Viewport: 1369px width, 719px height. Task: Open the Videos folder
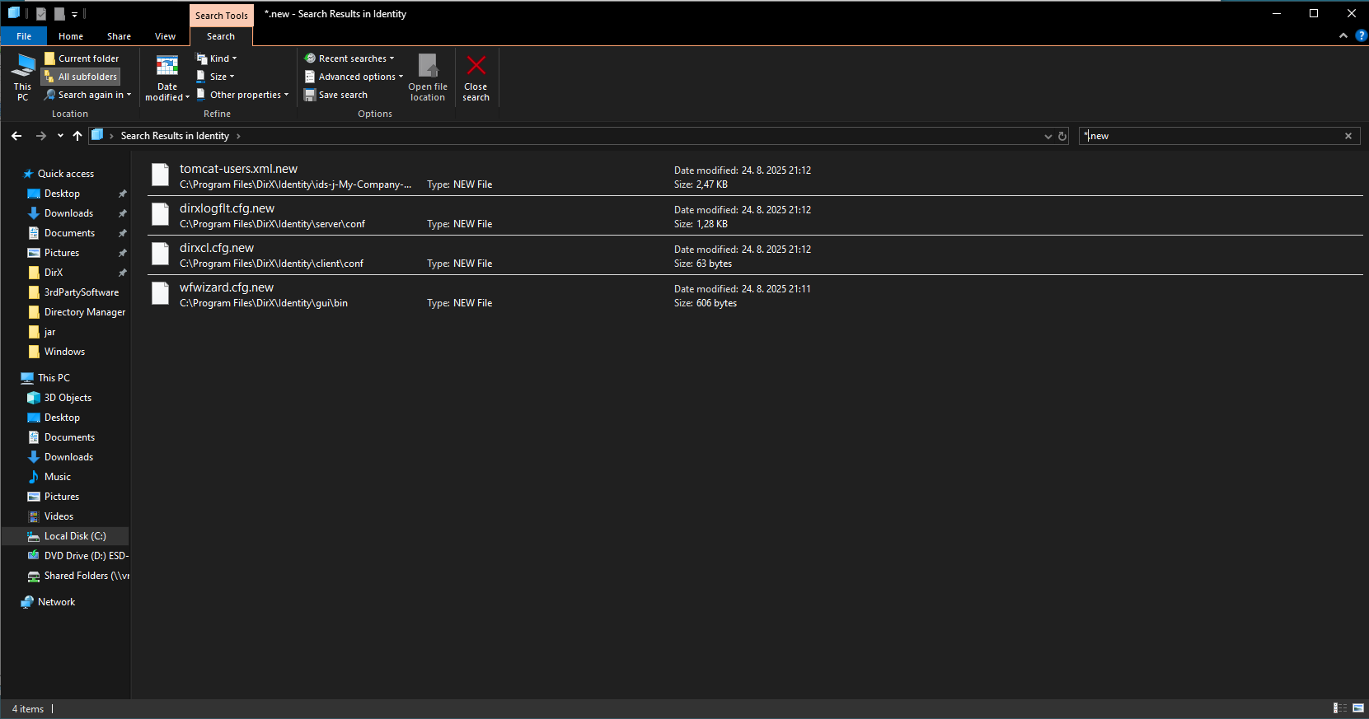(x=59, y=516)
